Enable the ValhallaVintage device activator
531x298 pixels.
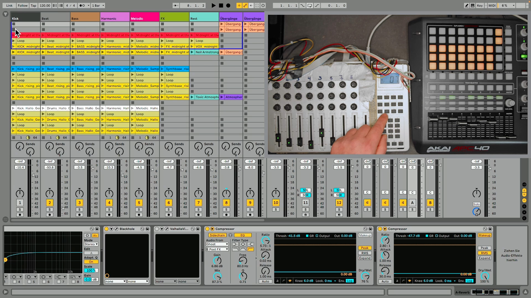[x=157, y=229]
